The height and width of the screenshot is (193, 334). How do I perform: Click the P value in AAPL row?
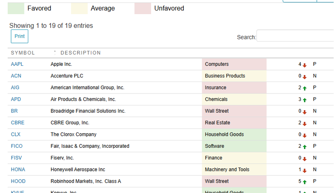315,64
